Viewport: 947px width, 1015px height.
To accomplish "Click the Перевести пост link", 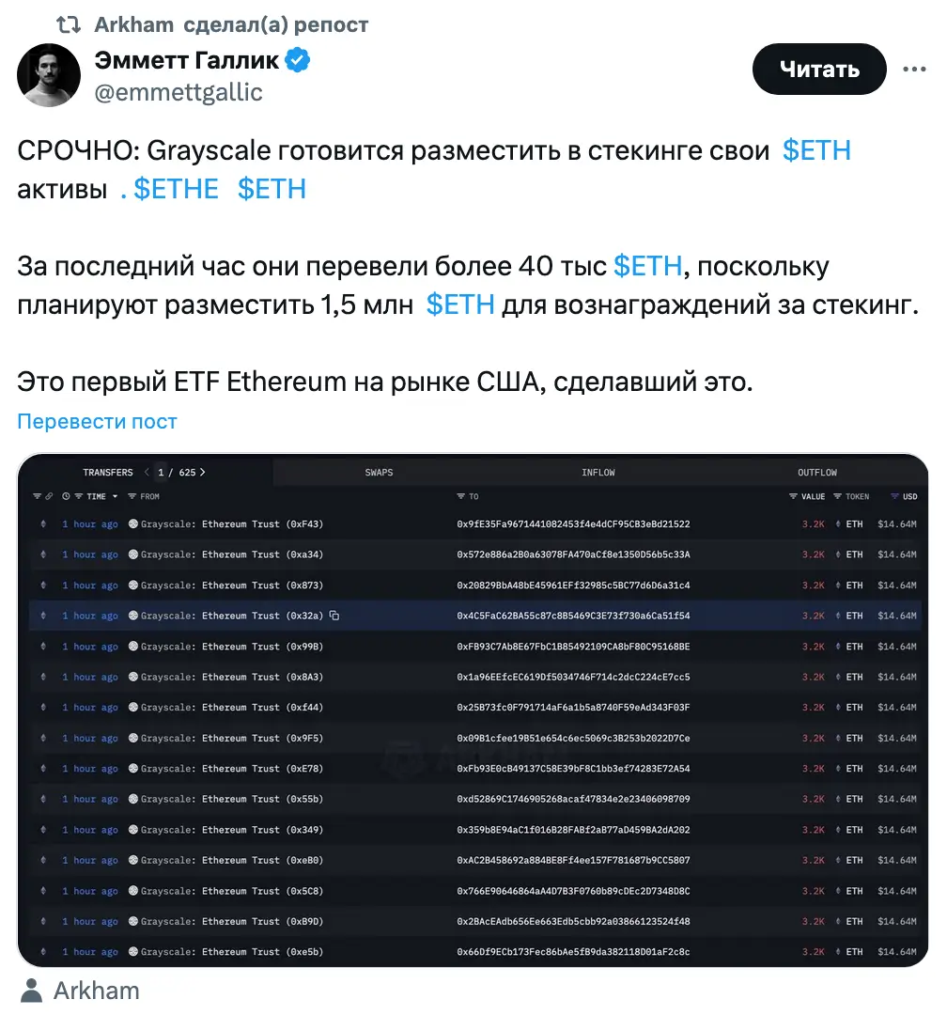I will (97, 421).
